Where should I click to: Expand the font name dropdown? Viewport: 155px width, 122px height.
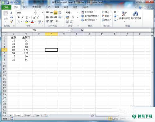(x=34, y=13)
